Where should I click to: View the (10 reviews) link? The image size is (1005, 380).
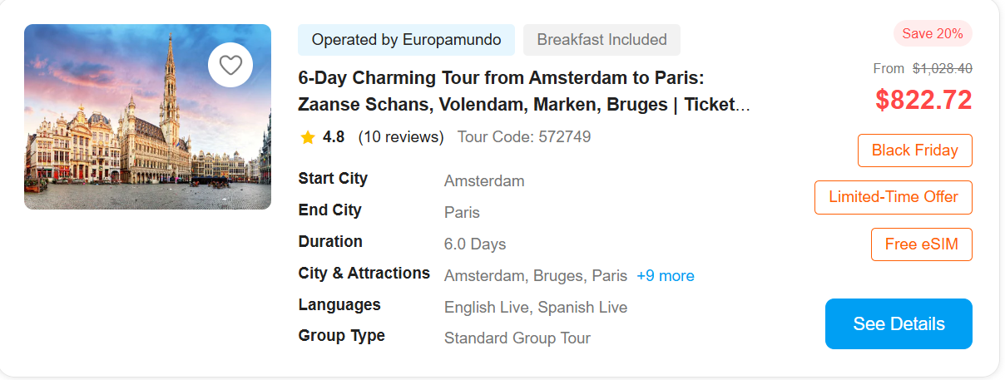tap(401, 137)
